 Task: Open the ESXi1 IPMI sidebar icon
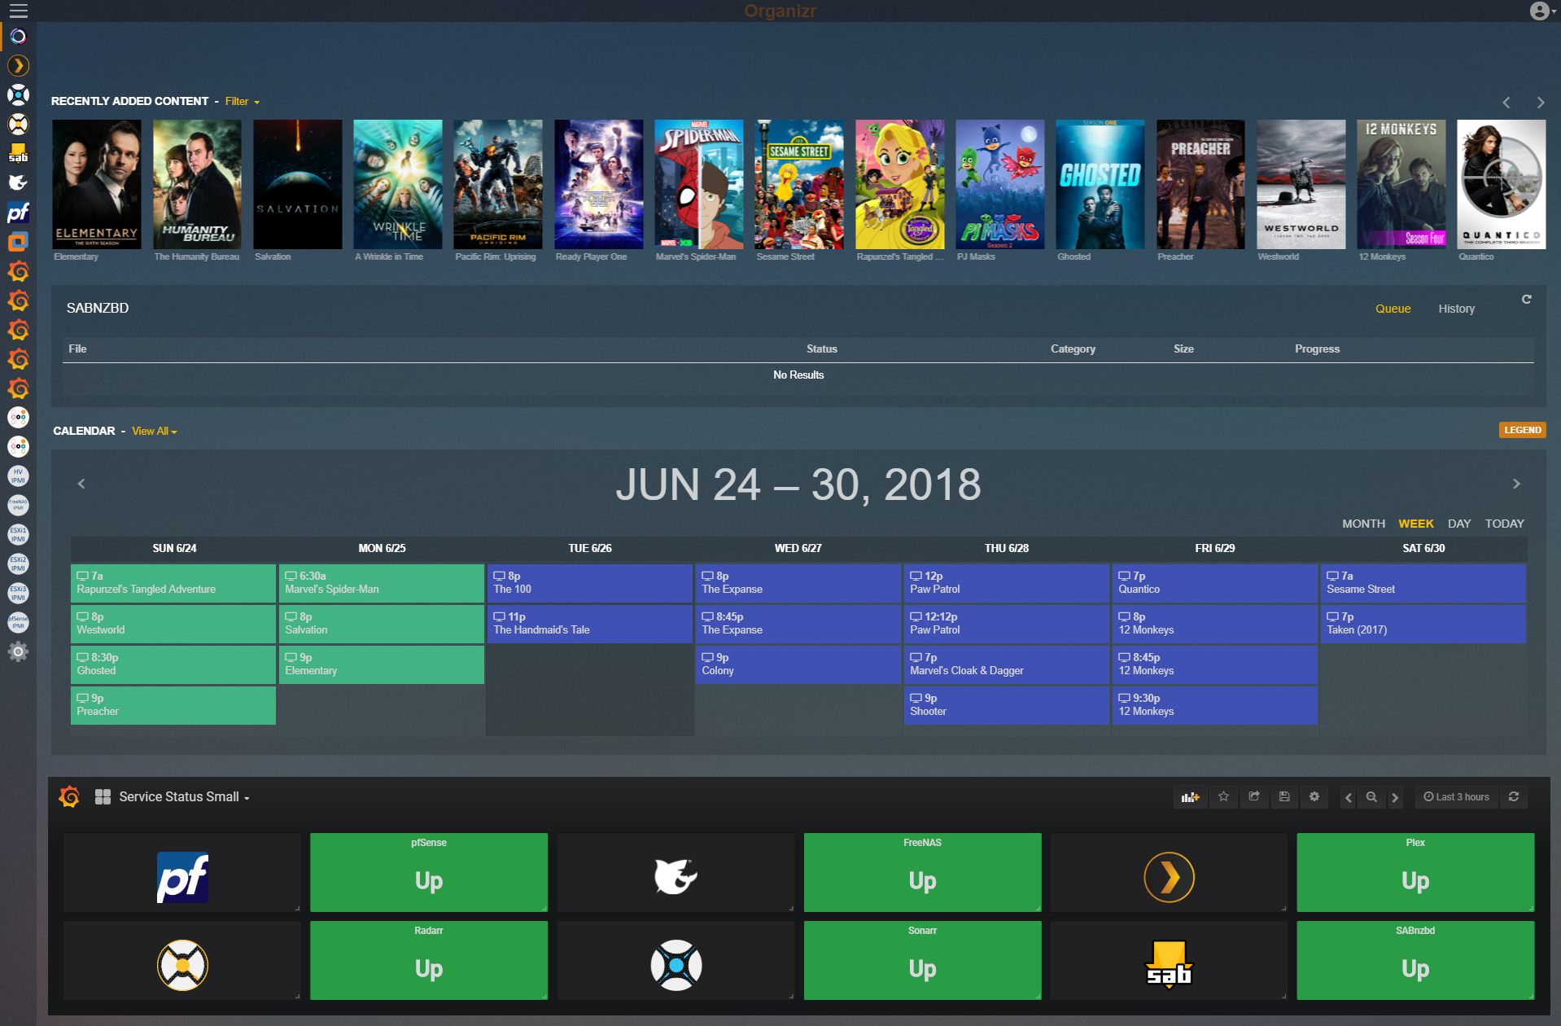(18, 534)
